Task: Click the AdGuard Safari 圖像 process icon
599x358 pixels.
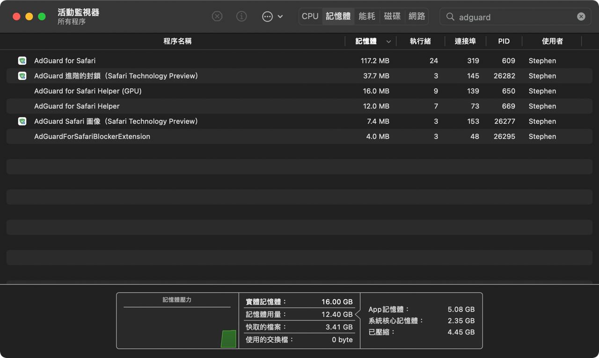Action: click(22, 122)
